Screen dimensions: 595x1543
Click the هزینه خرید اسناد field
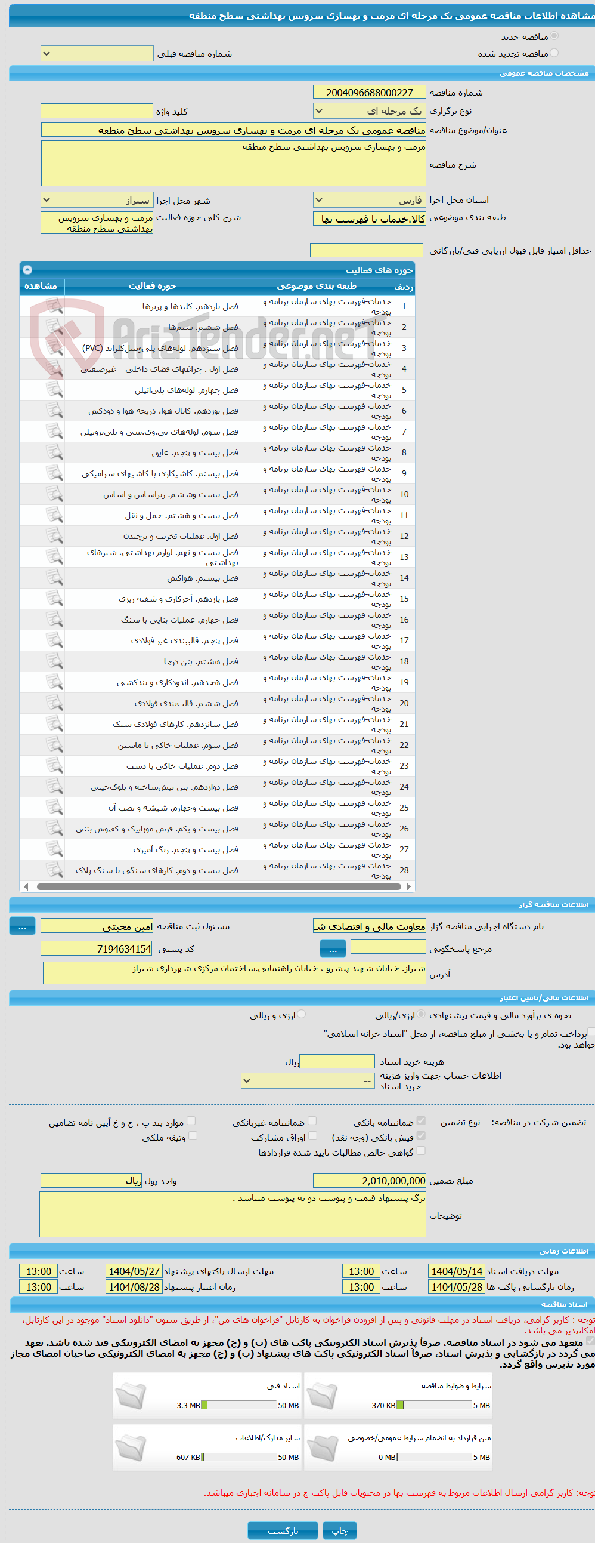pos(337,1062)
